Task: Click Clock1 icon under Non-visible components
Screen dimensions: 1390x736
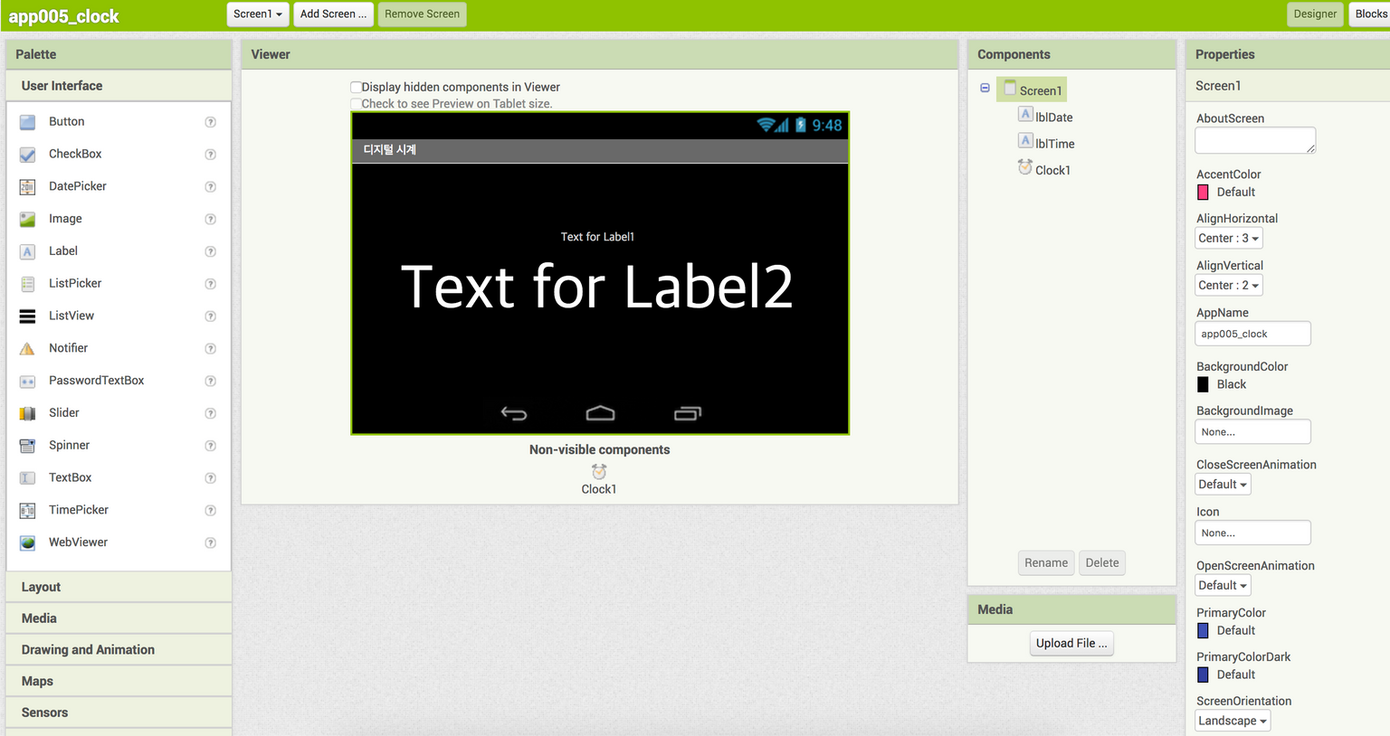Action: [x=599, y=471]
